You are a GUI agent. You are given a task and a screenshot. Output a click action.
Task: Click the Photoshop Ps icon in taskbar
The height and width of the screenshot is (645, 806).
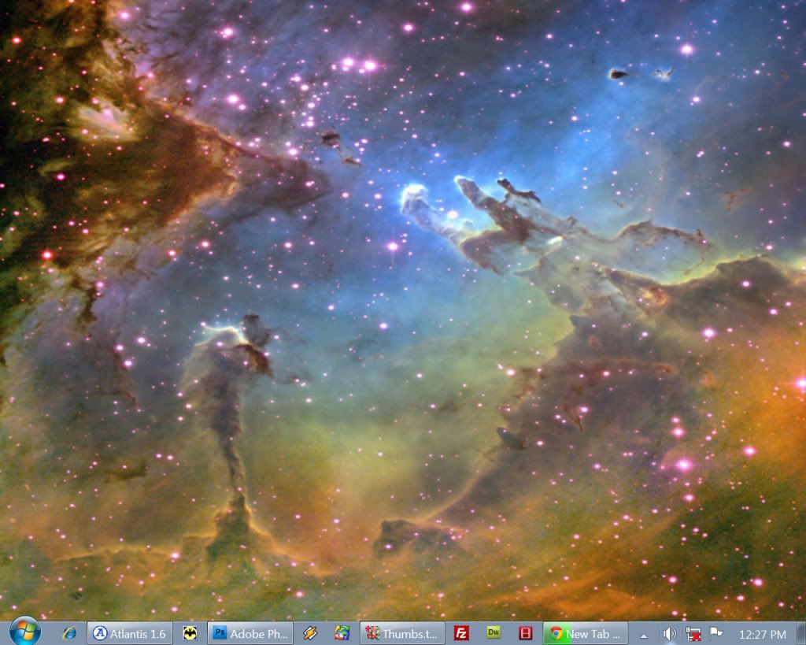pyautogui.click(x=220, y=633)
